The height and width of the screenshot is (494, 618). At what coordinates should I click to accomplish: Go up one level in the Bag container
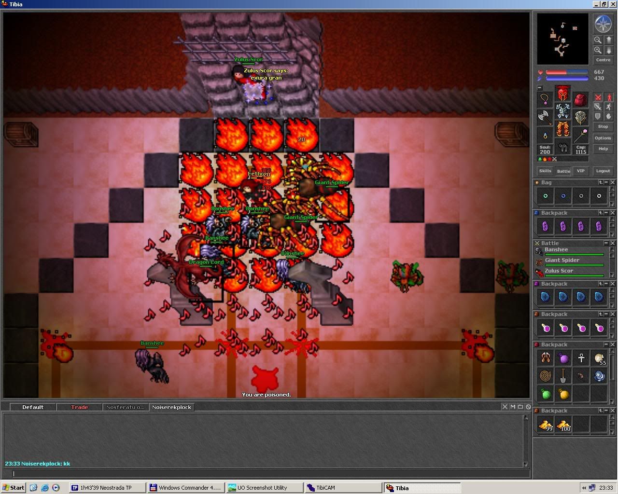601,182
